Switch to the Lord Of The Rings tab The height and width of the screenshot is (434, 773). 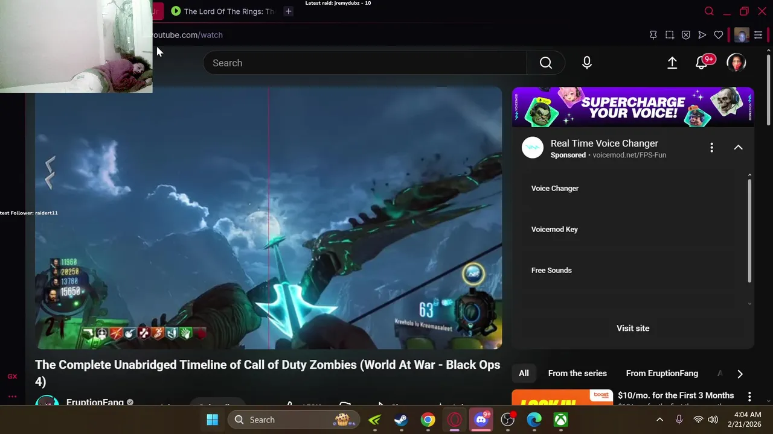(x=223, y=11)
